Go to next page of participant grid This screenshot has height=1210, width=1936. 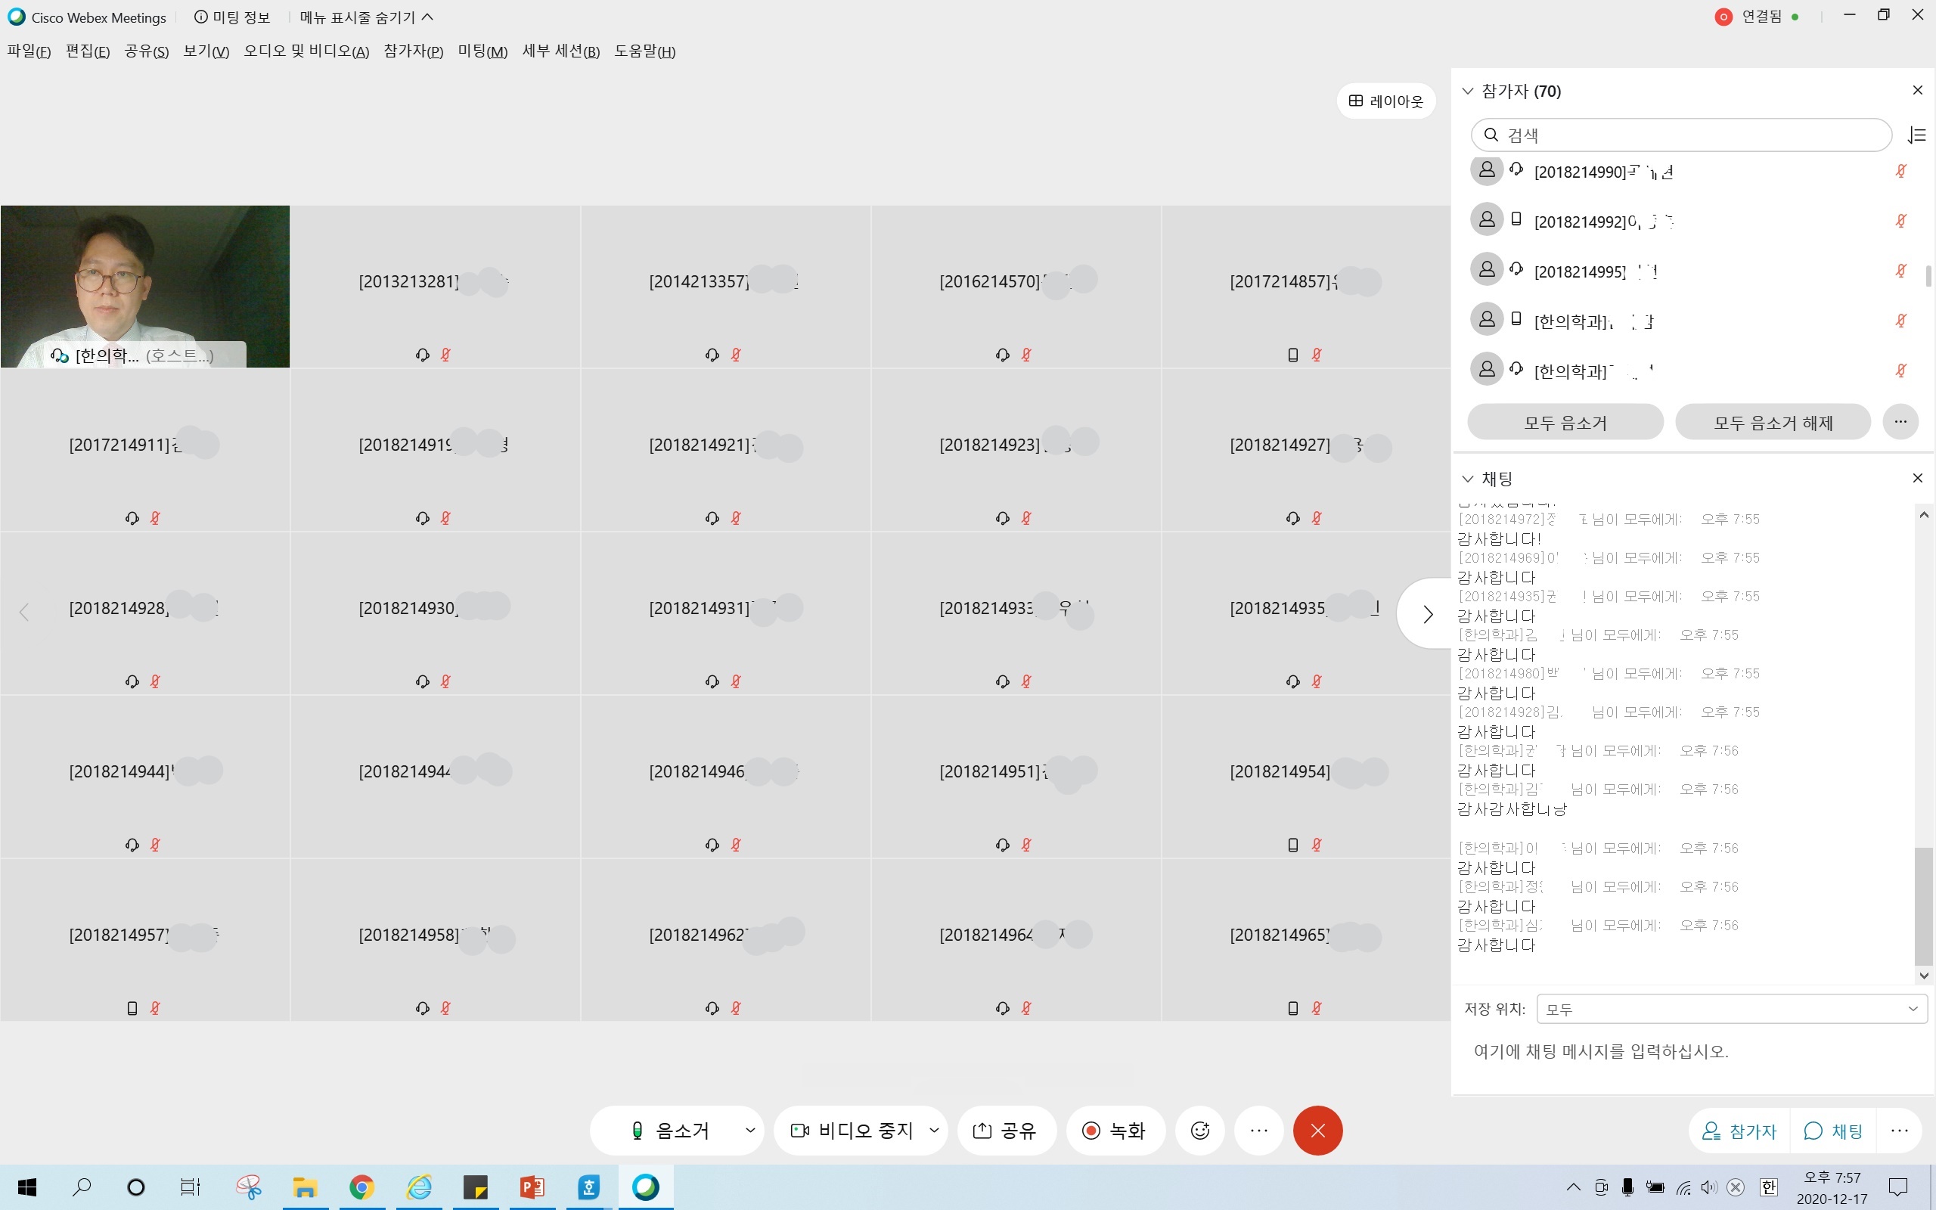[1427, 614]
